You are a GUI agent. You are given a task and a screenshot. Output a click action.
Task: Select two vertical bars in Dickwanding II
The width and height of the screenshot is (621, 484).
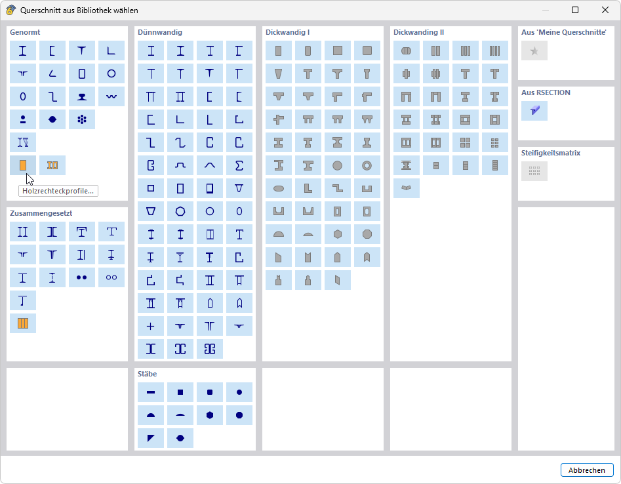point(435,50)
